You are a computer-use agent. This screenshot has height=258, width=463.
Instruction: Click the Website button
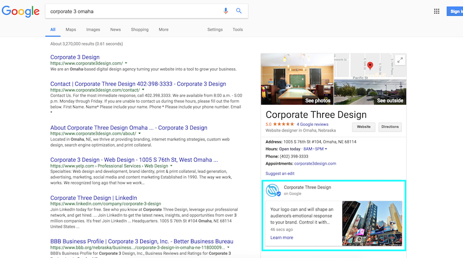(x=364, y=127)
